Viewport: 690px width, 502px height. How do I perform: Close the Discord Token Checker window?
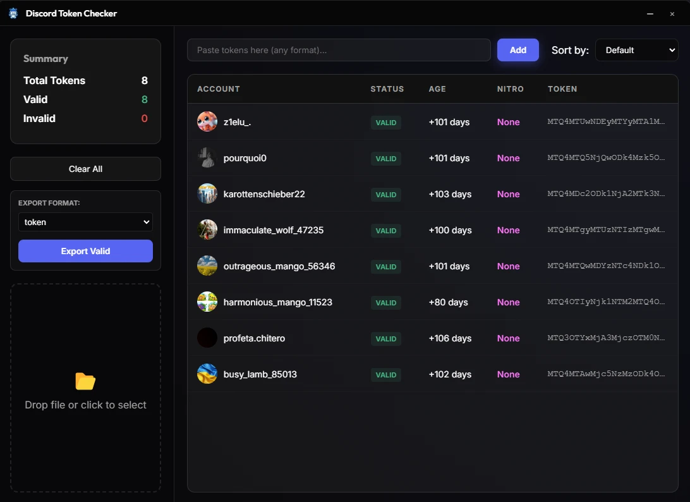[672, 14]
